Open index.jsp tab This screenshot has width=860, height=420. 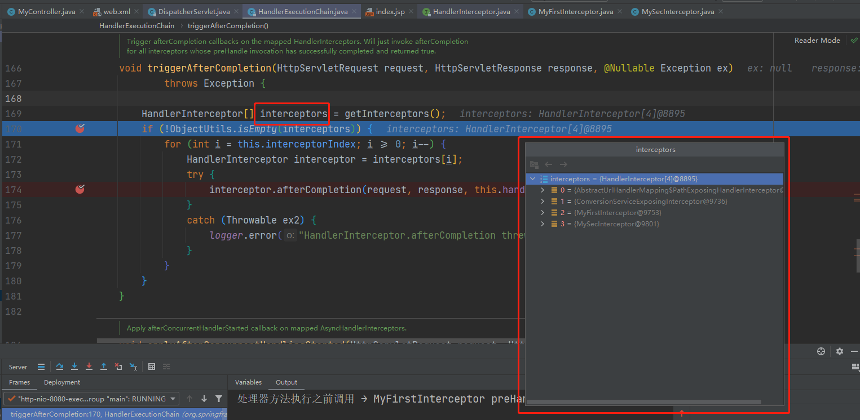[x=390, y=11]
